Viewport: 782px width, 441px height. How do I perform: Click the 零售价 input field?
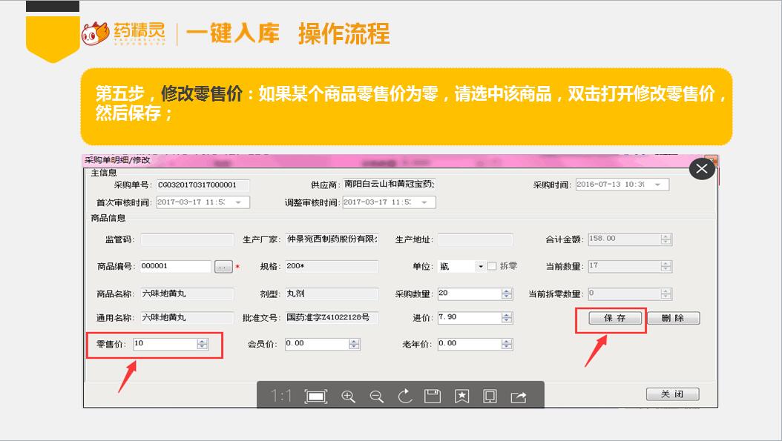(165, 344)
